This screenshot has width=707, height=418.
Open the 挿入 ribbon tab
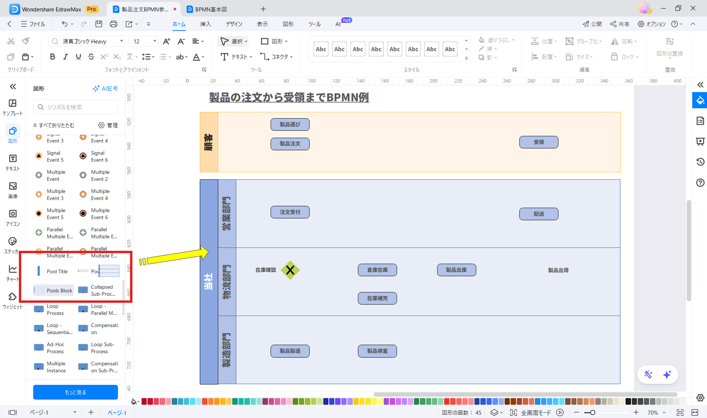[x=205, y=24]
